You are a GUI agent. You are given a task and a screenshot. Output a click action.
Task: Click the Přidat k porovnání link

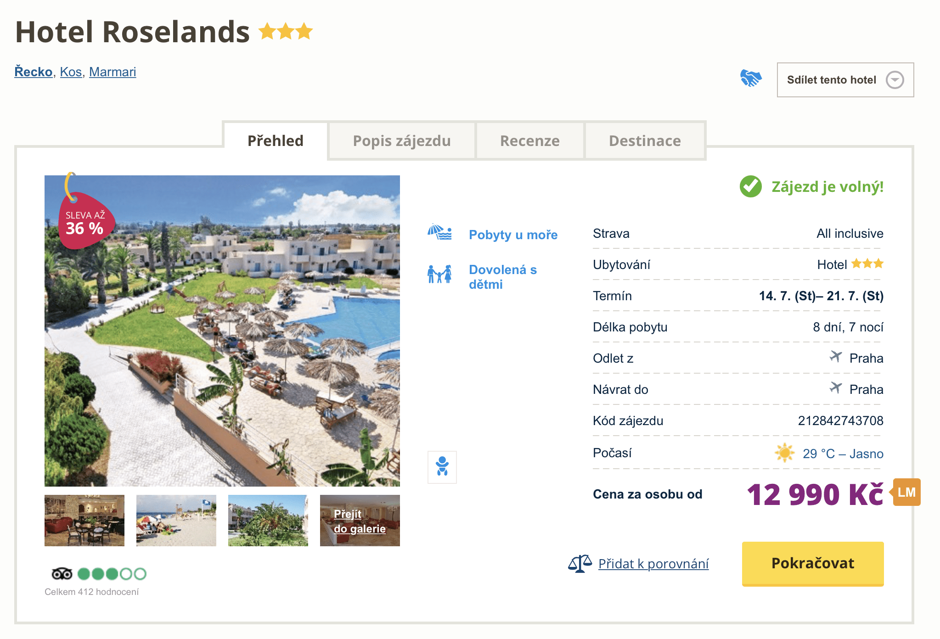653,564
